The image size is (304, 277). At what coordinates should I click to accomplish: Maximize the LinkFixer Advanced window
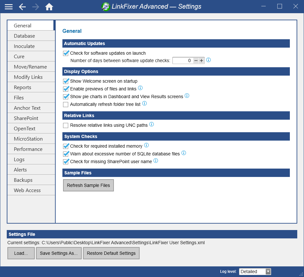point(280,6)
